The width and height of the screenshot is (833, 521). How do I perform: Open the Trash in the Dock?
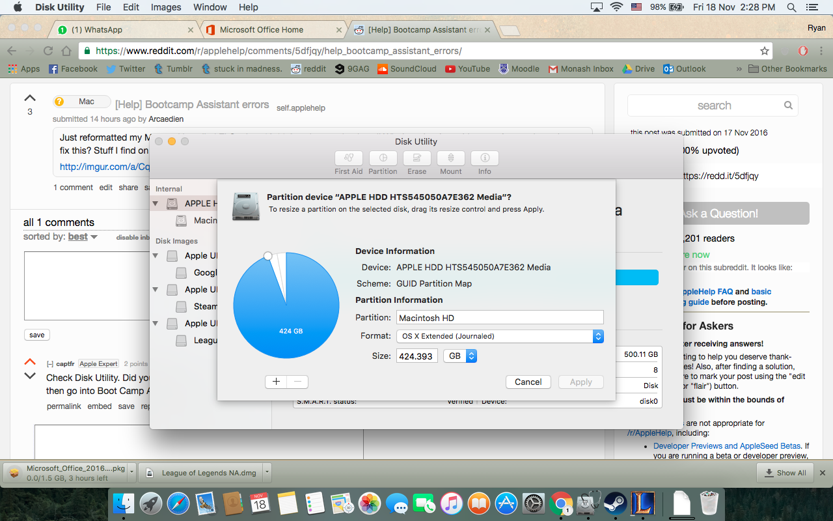point(709,503)
